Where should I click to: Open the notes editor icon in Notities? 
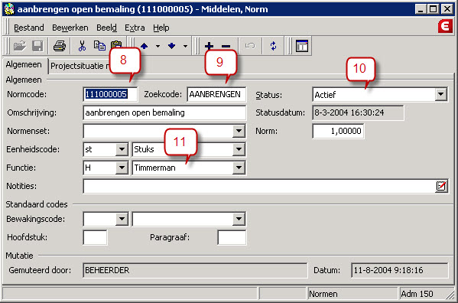pos(440,186)
